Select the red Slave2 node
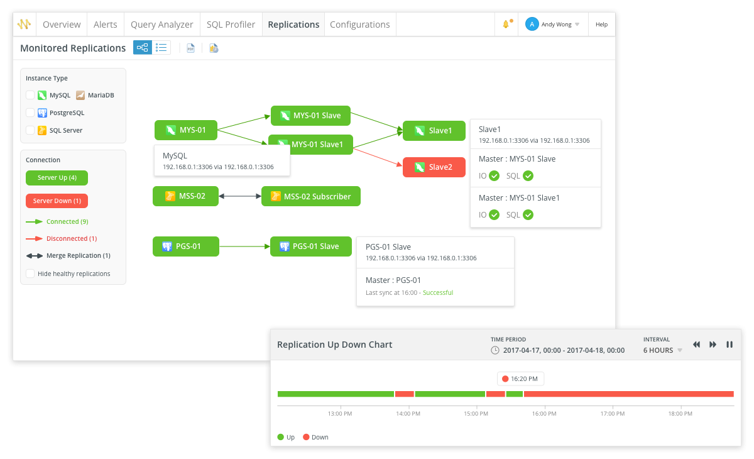The width and height of the screenshot is (754, 459). [434, 167]
